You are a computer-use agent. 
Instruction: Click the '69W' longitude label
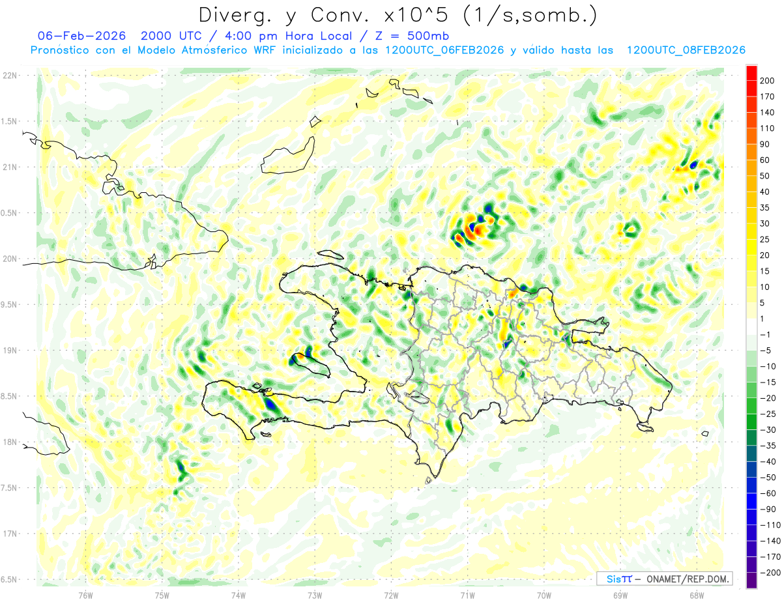(620, 595)
